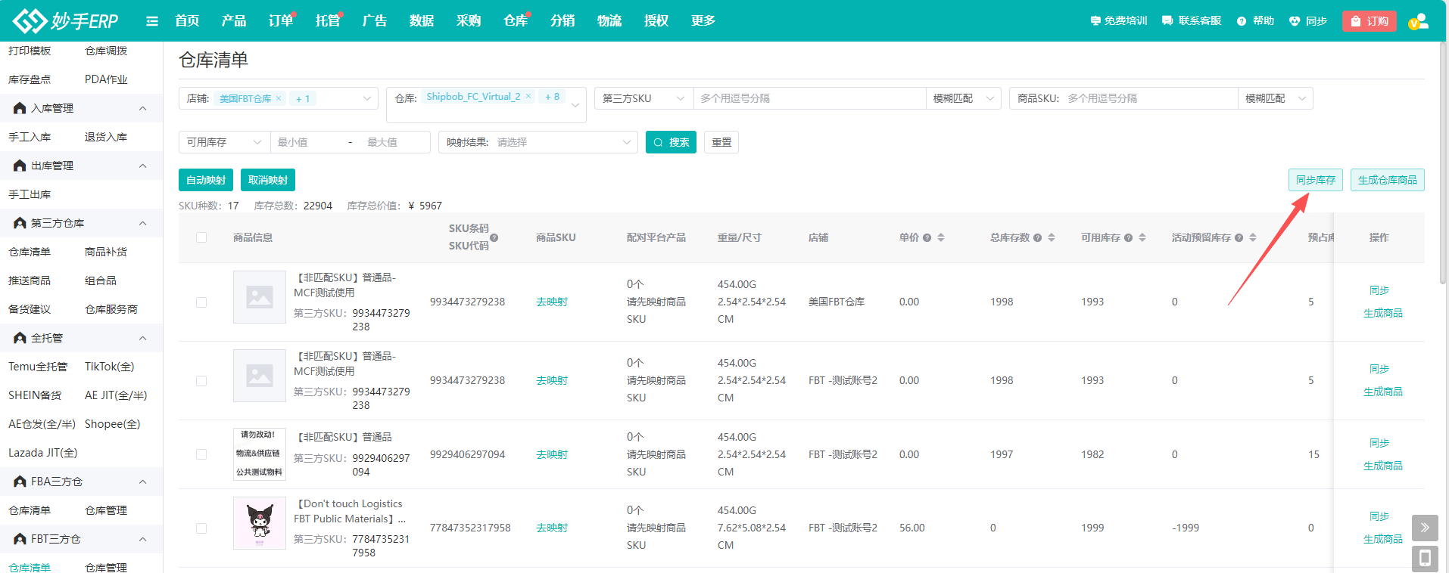Open the 第三方SKU type dropdown
The image size is (1449, 573).
(x=643, y=98)
